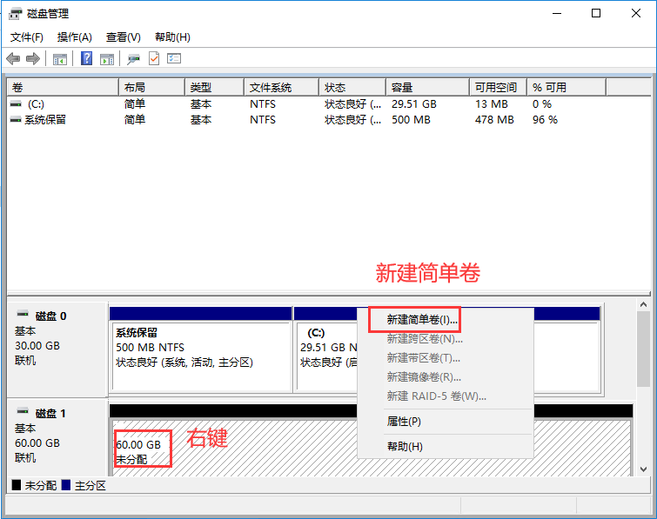
Task: Sort by the 布局 column header
Action: click(151, 88)
